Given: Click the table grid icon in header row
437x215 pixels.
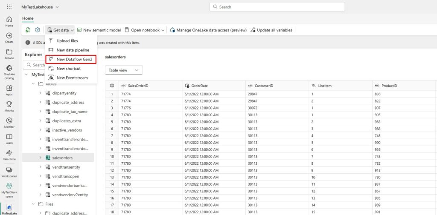Looking at the screenshot, I should 112,86.
